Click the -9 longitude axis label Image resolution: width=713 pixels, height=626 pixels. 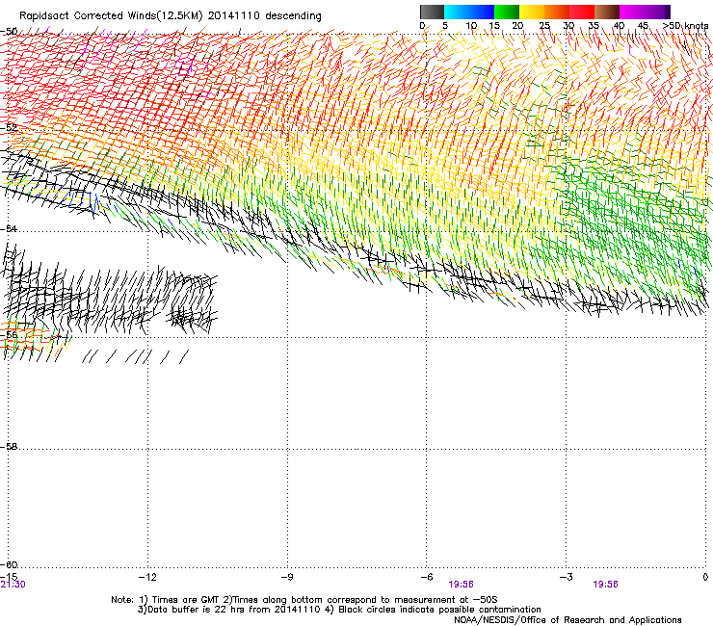click(287, 577)
